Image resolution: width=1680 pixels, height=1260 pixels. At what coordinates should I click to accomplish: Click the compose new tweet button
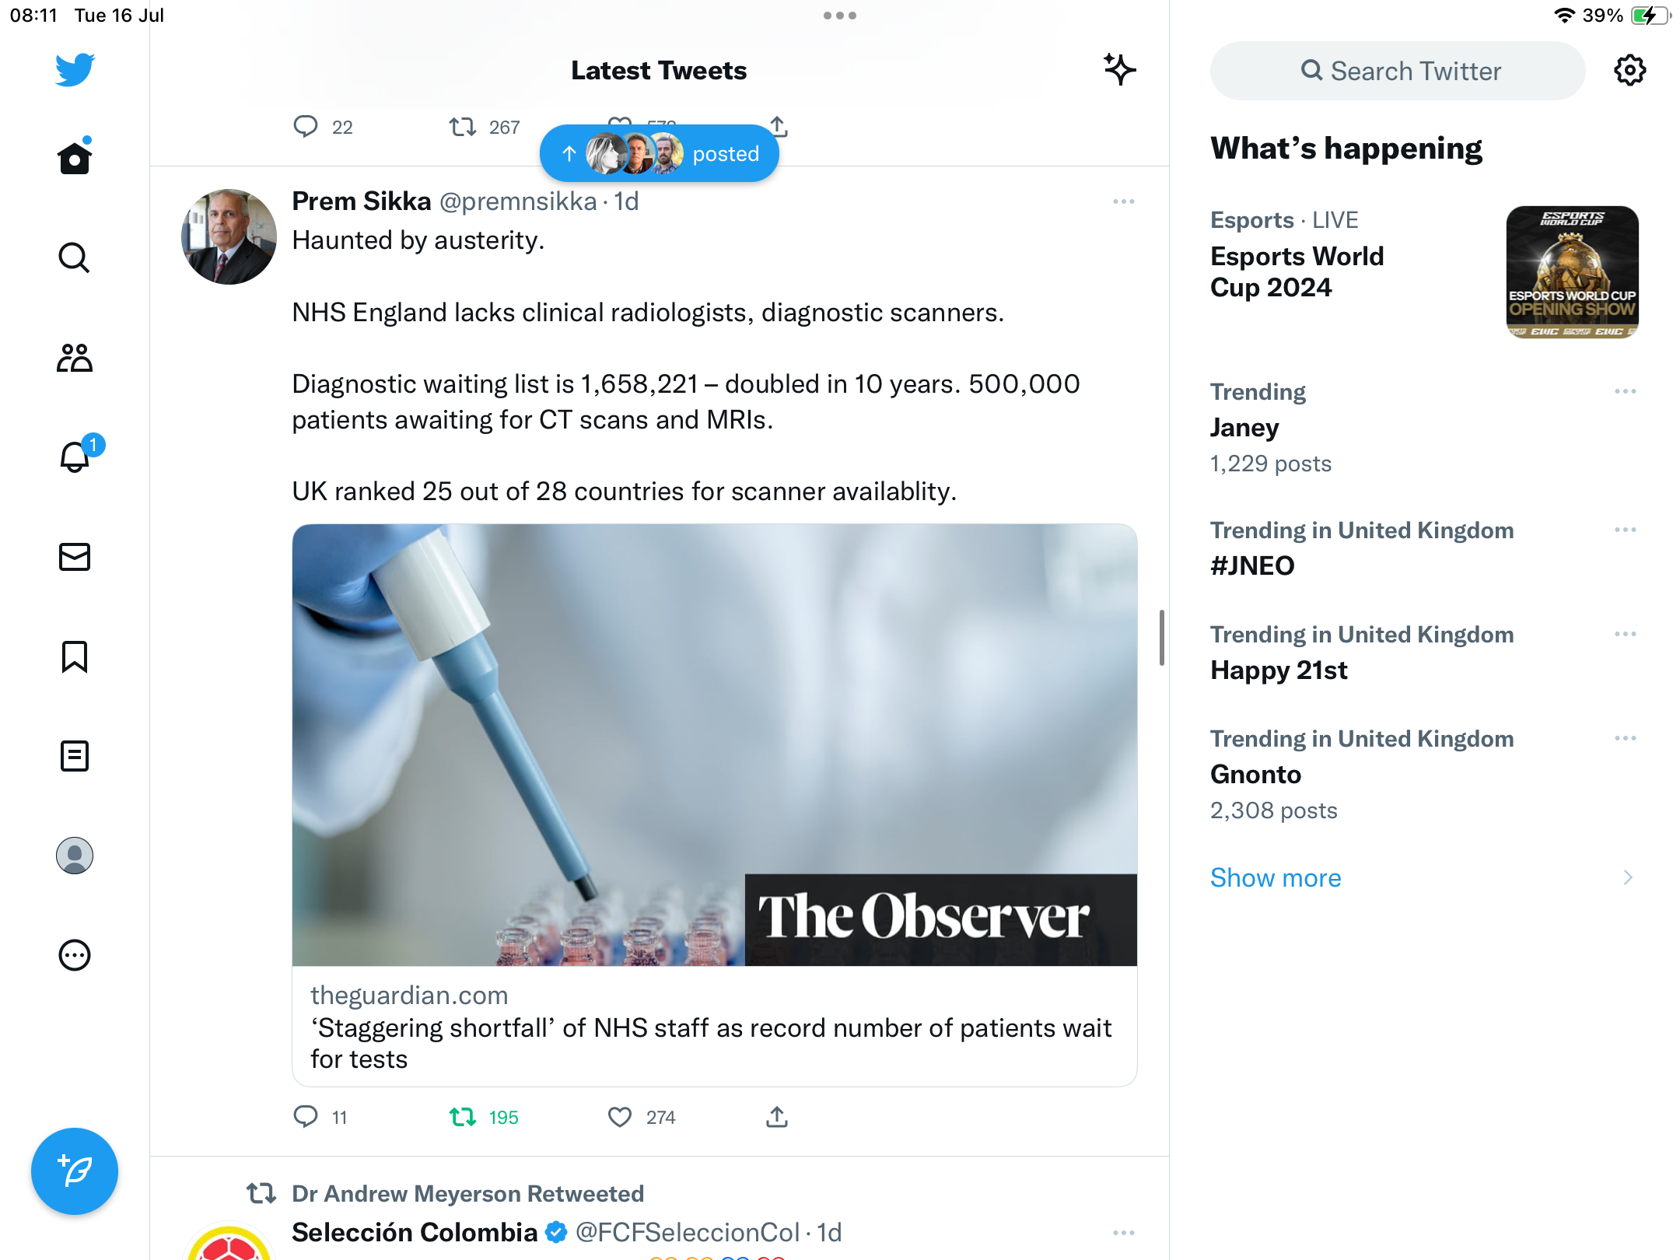pos(75,1171)
